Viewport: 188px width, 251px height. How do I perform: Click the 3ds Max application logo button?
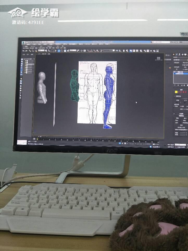point(23,42)
